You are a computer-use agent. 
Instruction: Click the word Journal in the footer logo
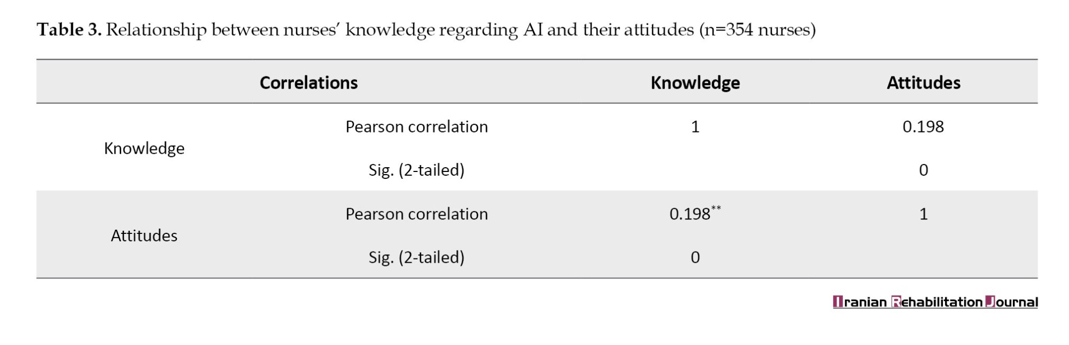pyautogui.click(x=1011, y=302)
